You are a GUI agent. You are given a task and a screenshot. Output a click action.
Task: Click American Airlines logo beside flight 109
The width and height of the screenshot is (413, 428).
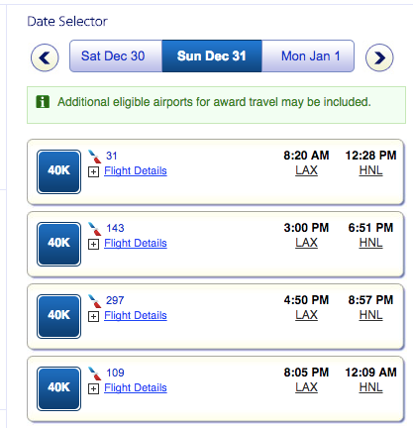(x=95, y=374)
